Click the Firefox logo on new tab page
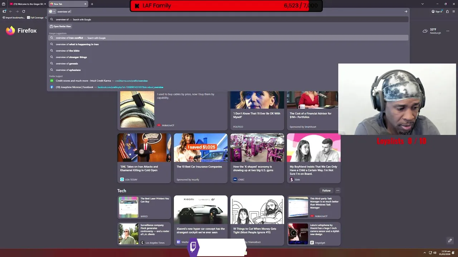 pos(21,31)
